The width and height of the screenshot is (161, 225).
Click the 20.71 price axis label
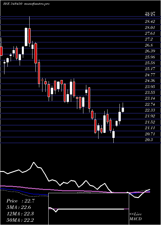pos(150,134)
